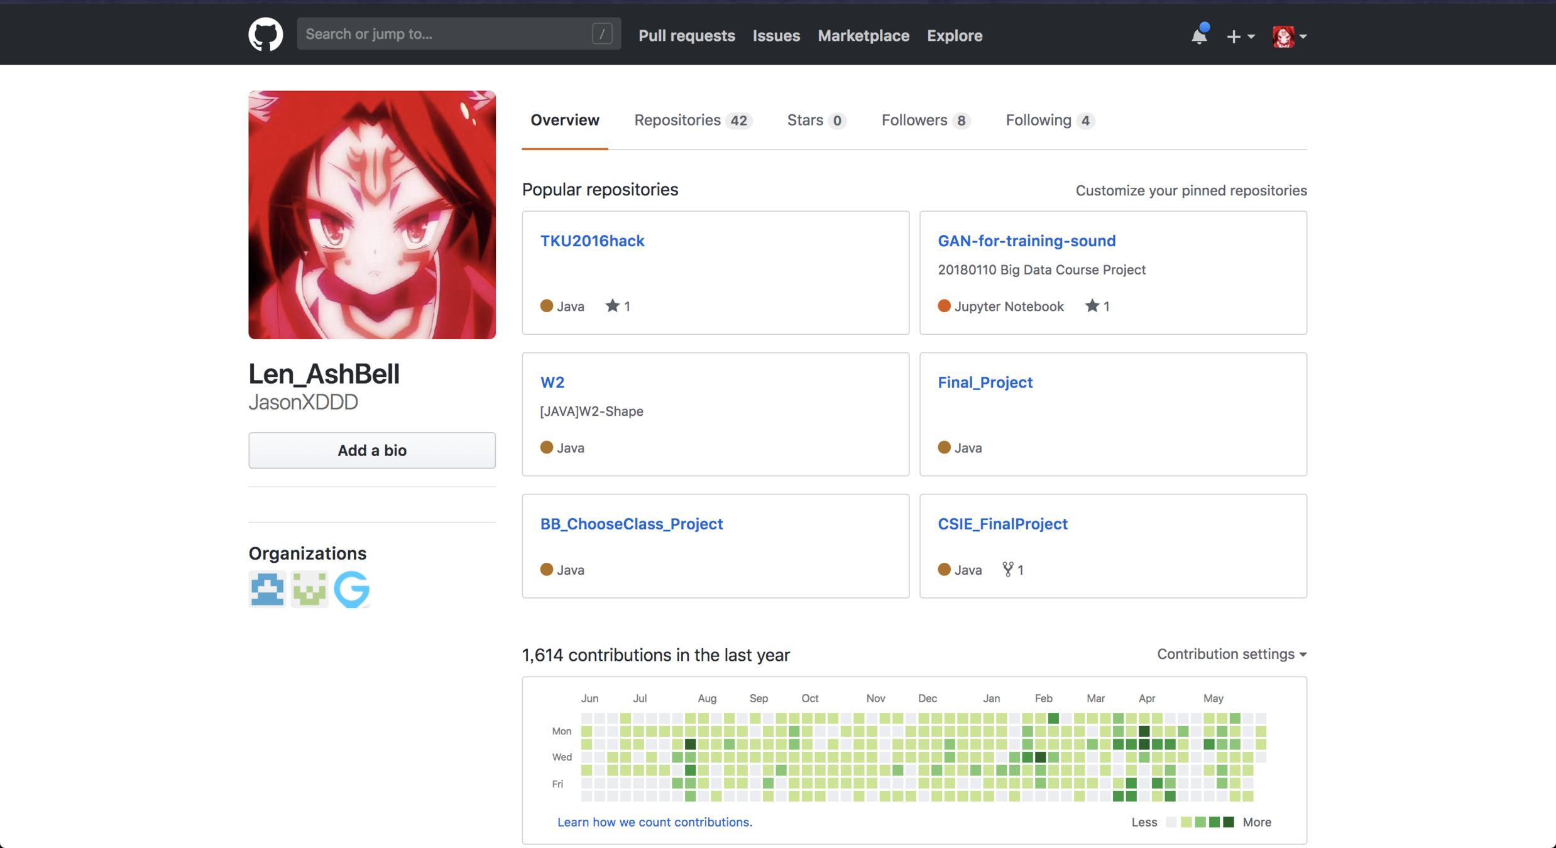This screenshot has width=1556, height=848.
Task: Open Pull requests in top navigation
Action: coord(686,36)
